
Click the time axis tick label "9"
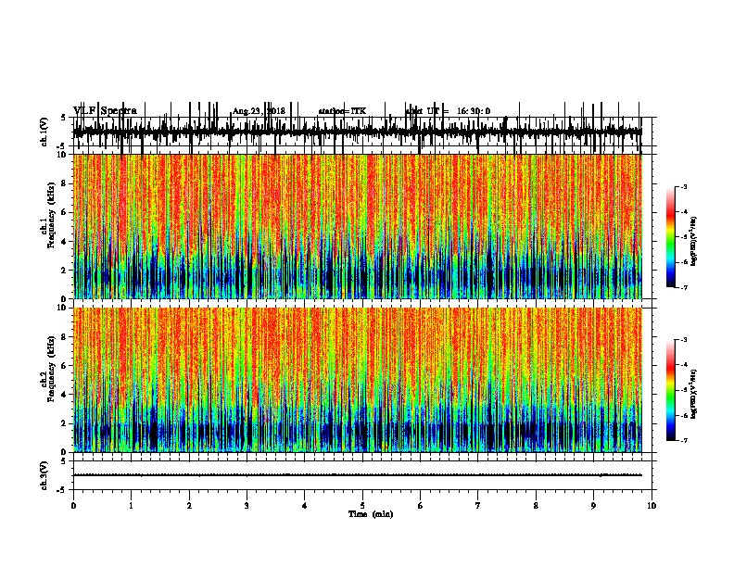tap(593, 506)
